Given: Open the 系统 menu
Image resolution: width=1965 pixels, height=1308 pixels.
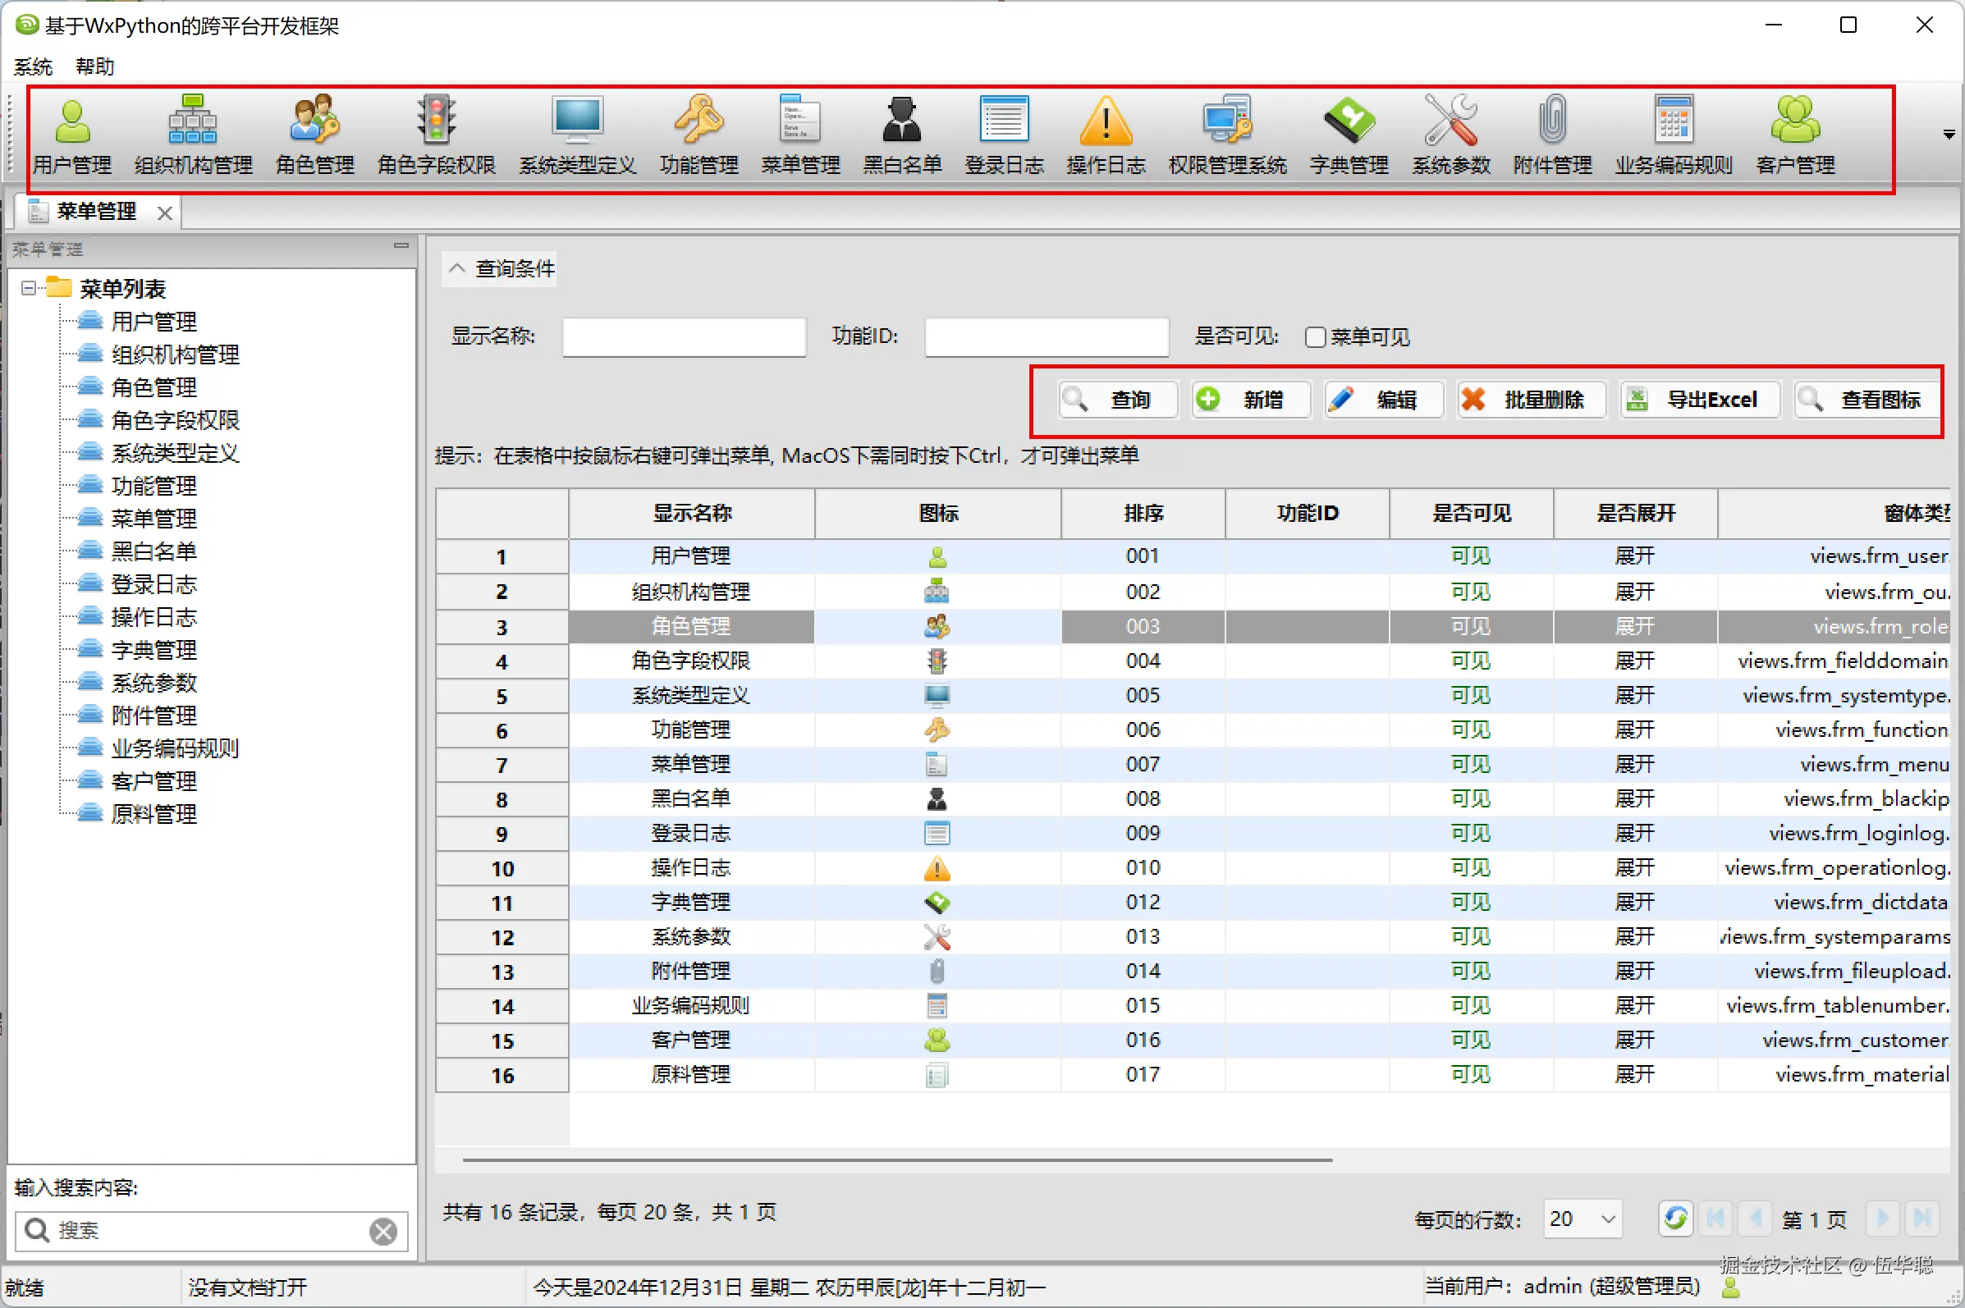Looking at the screenshot, I should (x=34, y=66).
